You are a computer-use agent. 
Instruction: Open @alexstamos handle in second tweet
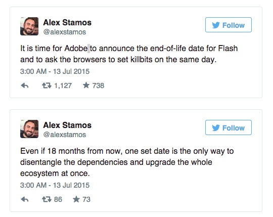pos(65,135)
